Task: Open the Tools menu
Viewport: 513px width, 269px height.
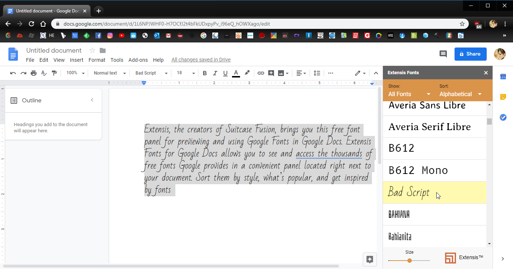Action: (117, 60)
